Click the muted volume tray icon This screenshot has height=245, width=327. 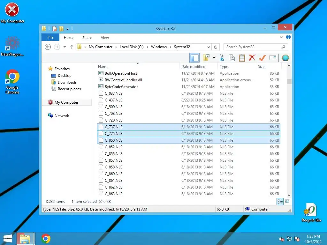pos(282,239)
